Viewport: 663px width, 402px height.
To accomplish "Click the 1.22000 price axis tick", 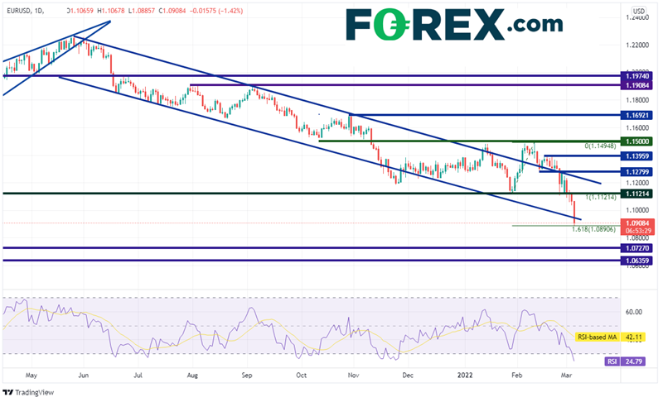I will pos(637,45).
